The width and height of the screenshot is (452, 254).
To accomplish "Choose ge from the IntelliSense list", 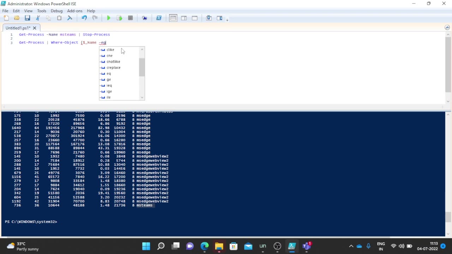I will click(119, 80).
